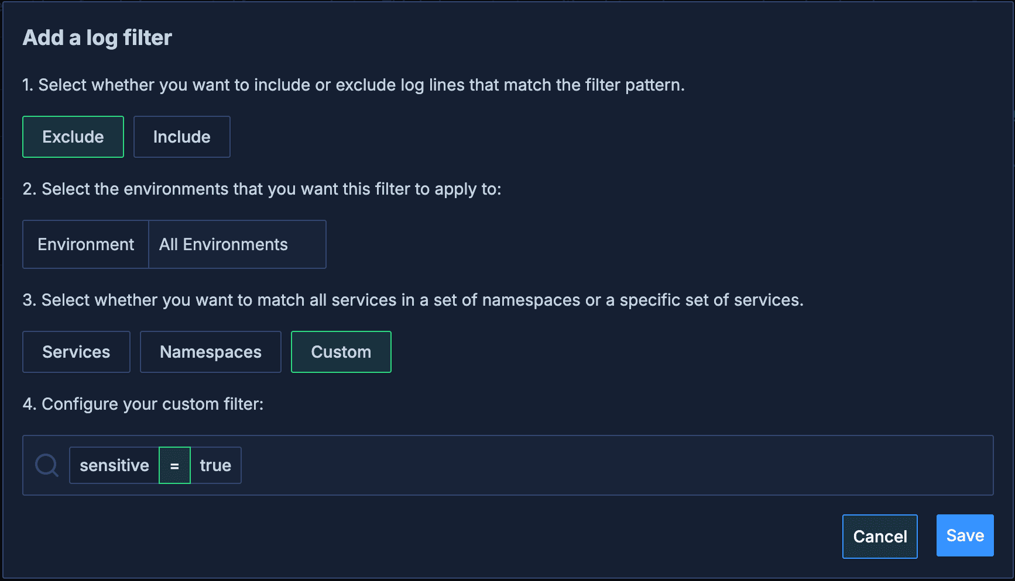Select the Services matching tab

(76, 352)
